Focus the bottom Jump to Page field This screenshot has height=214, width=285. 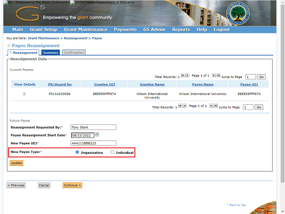tap(248, 107)
